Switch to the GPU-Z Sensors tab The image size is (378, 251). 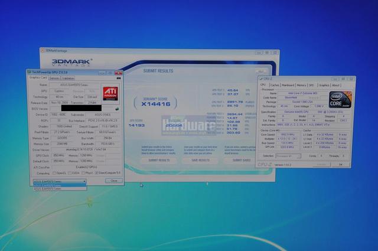(54, 79)
